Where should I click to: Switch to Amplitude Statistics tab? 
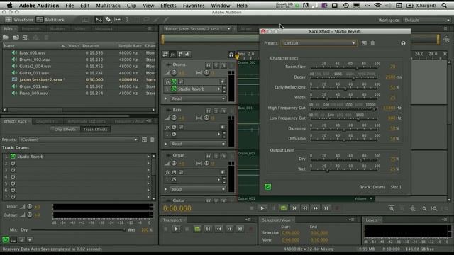[x=87, y=121]
